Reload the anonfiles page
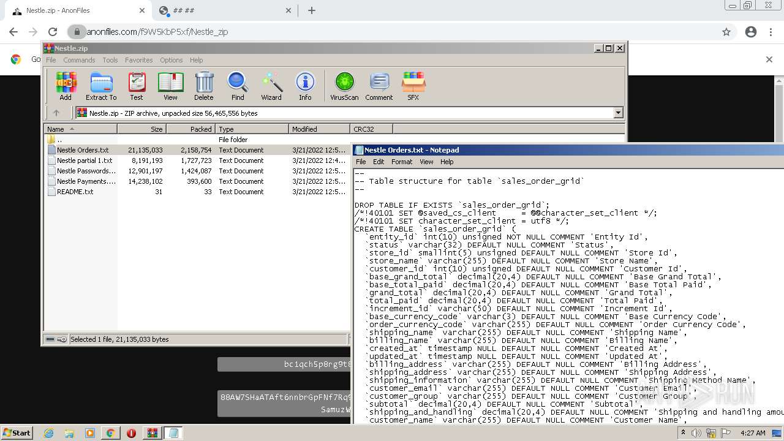 click(53, 32)
